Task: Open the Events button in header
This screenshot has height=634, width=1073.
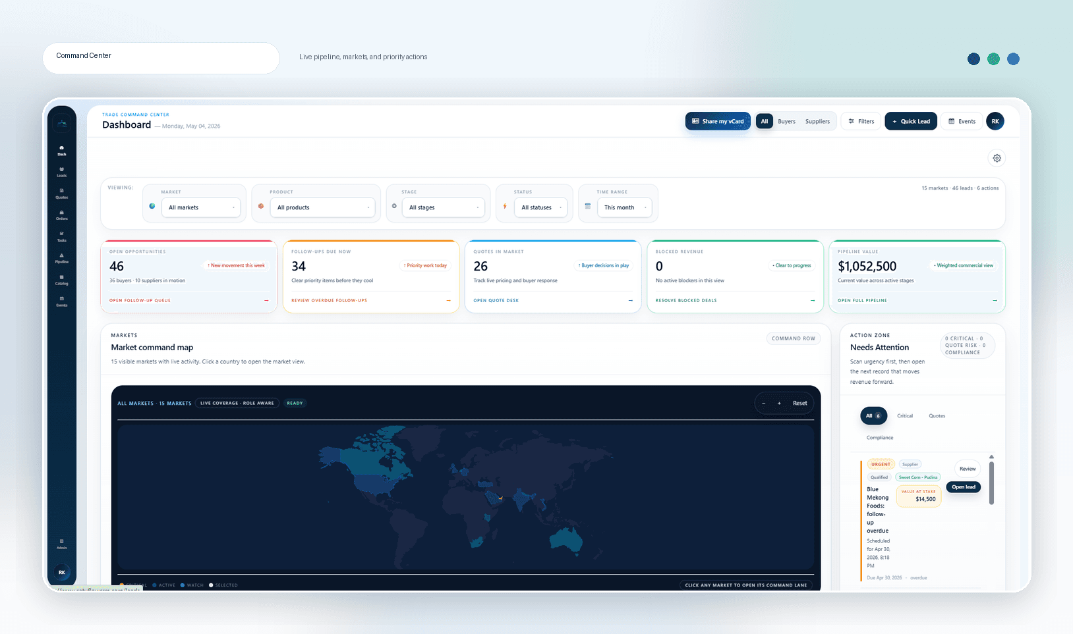Action: tap(962, 121)
